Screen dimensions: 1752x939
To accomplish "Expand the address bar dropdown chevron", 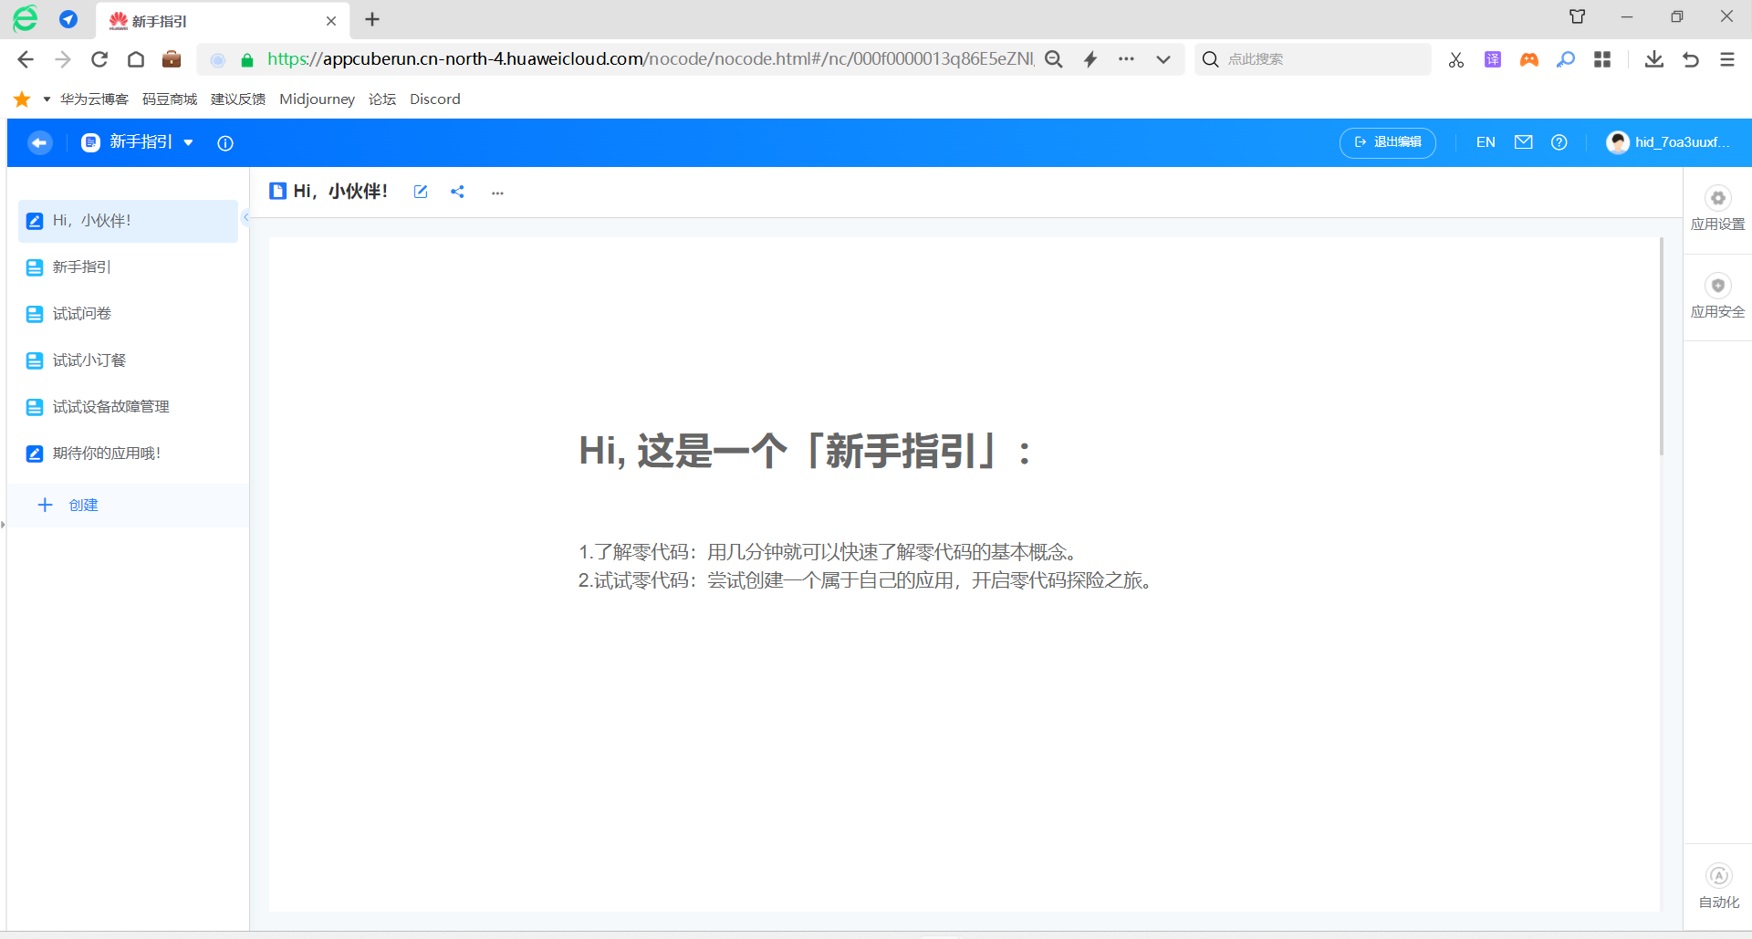I will [x=1163, y=59].
